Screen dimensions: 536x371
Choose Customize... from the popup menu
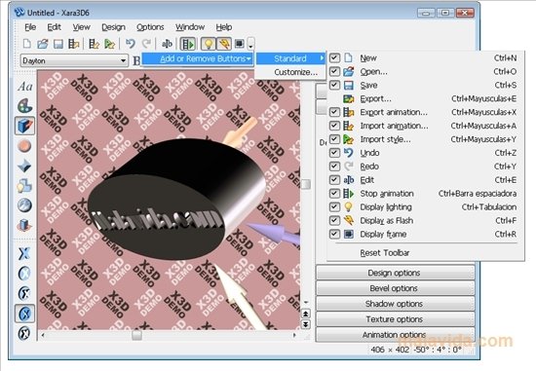coord(290,72)
